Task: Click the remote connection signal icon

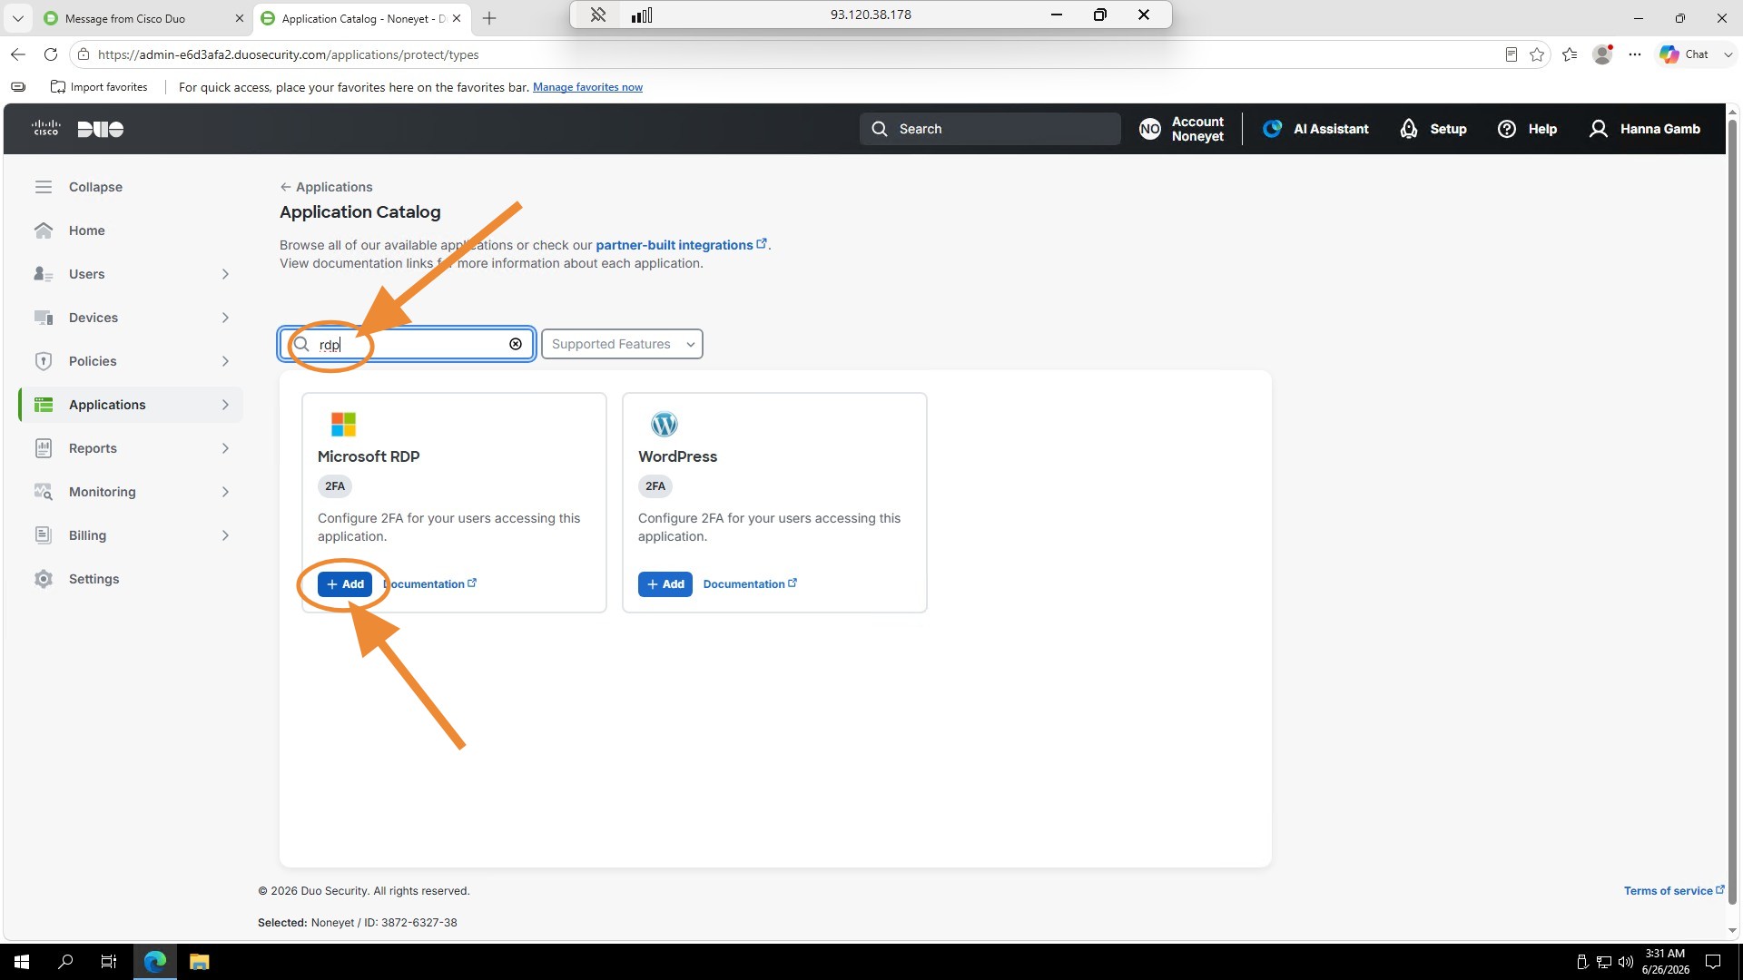Action: coord(642,15)
